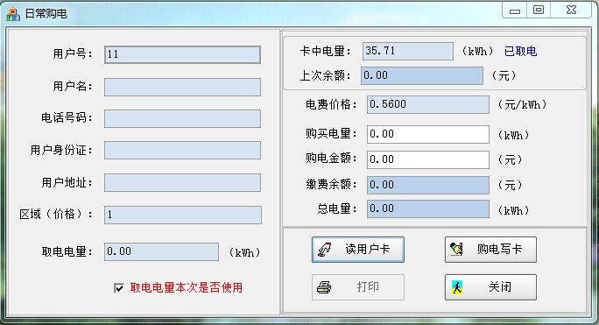Click the 用户身份证 field
599x325 pixels.
(x=183, y=151)
